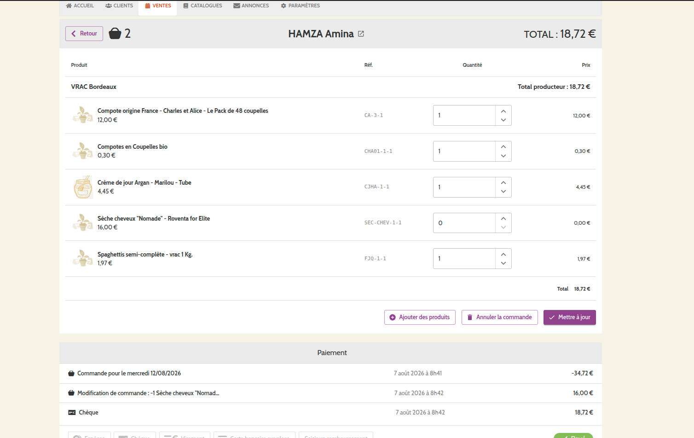Click the Commande pour le mercredi 12/08/2026 entry
The width and height of the screenshot is (694, 438).
pos(129,374)
